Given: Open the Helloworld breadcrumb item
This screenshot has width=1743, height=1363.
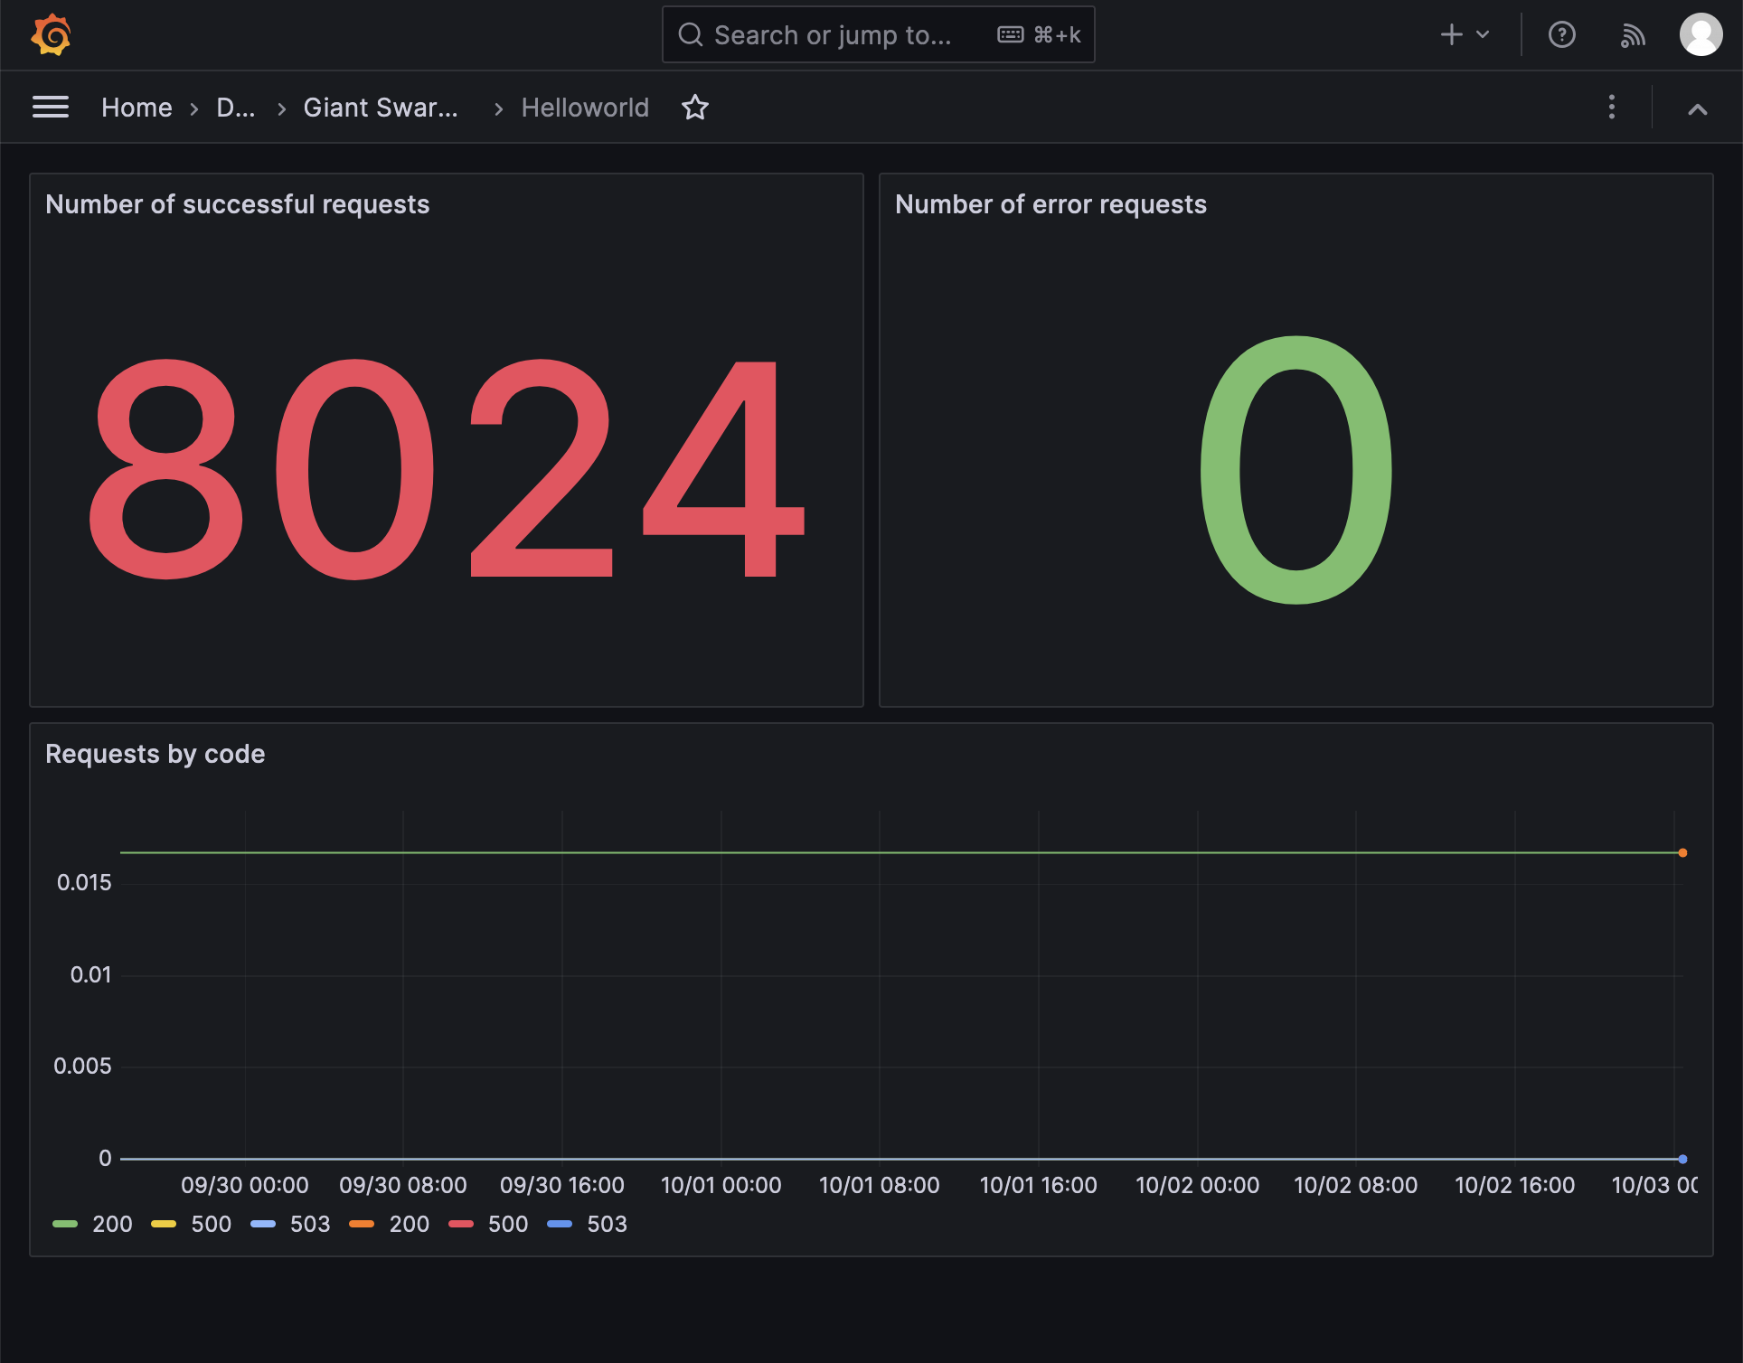Looking at the screenshot, I should (584, 108).
